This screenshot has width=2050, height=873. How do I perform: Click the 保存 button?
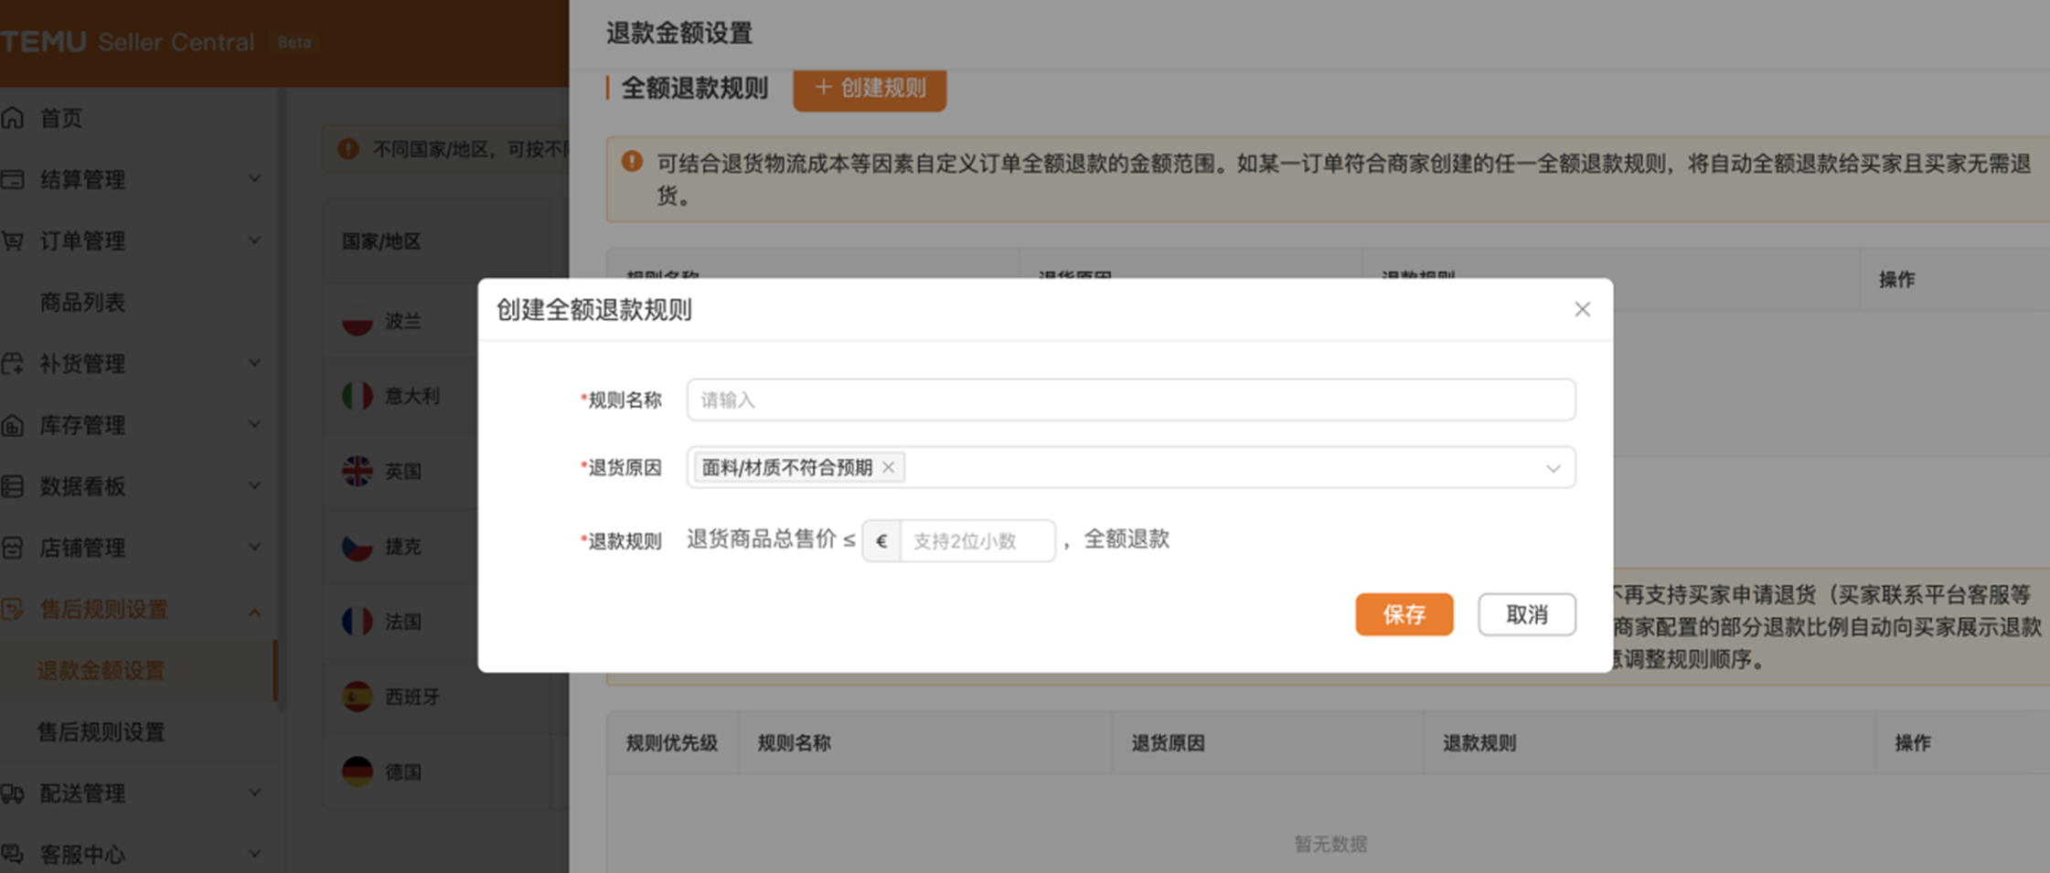pyautogui.click(x=1404, y=614)
